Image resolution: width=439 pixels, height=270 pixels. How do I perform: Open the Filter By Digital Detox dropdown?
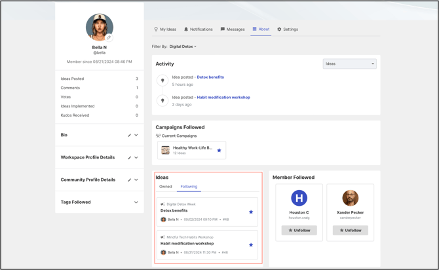pos(183,47)
